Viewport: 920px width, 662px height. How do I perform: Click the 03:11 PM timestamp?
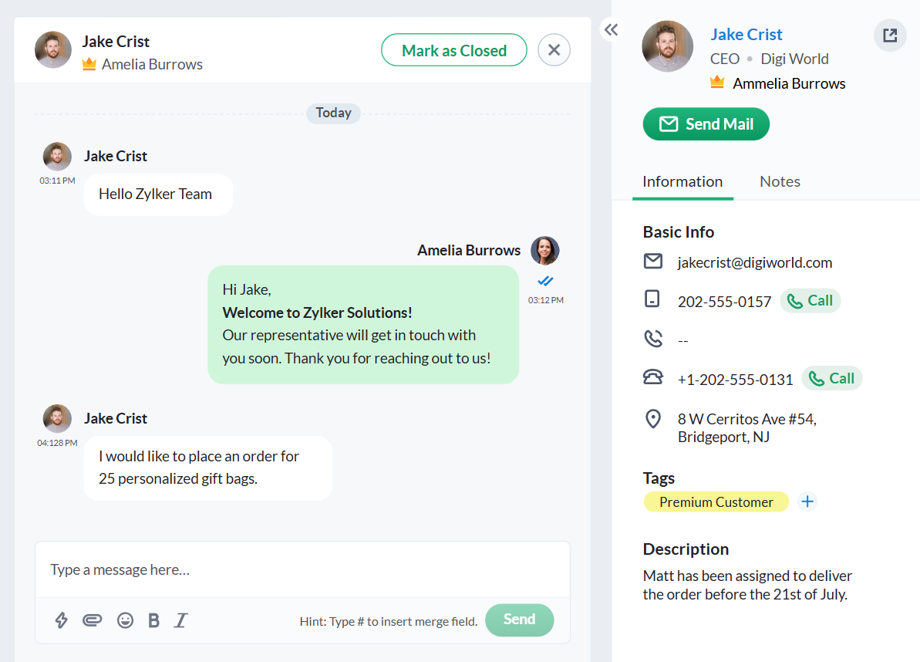[58, 181]
